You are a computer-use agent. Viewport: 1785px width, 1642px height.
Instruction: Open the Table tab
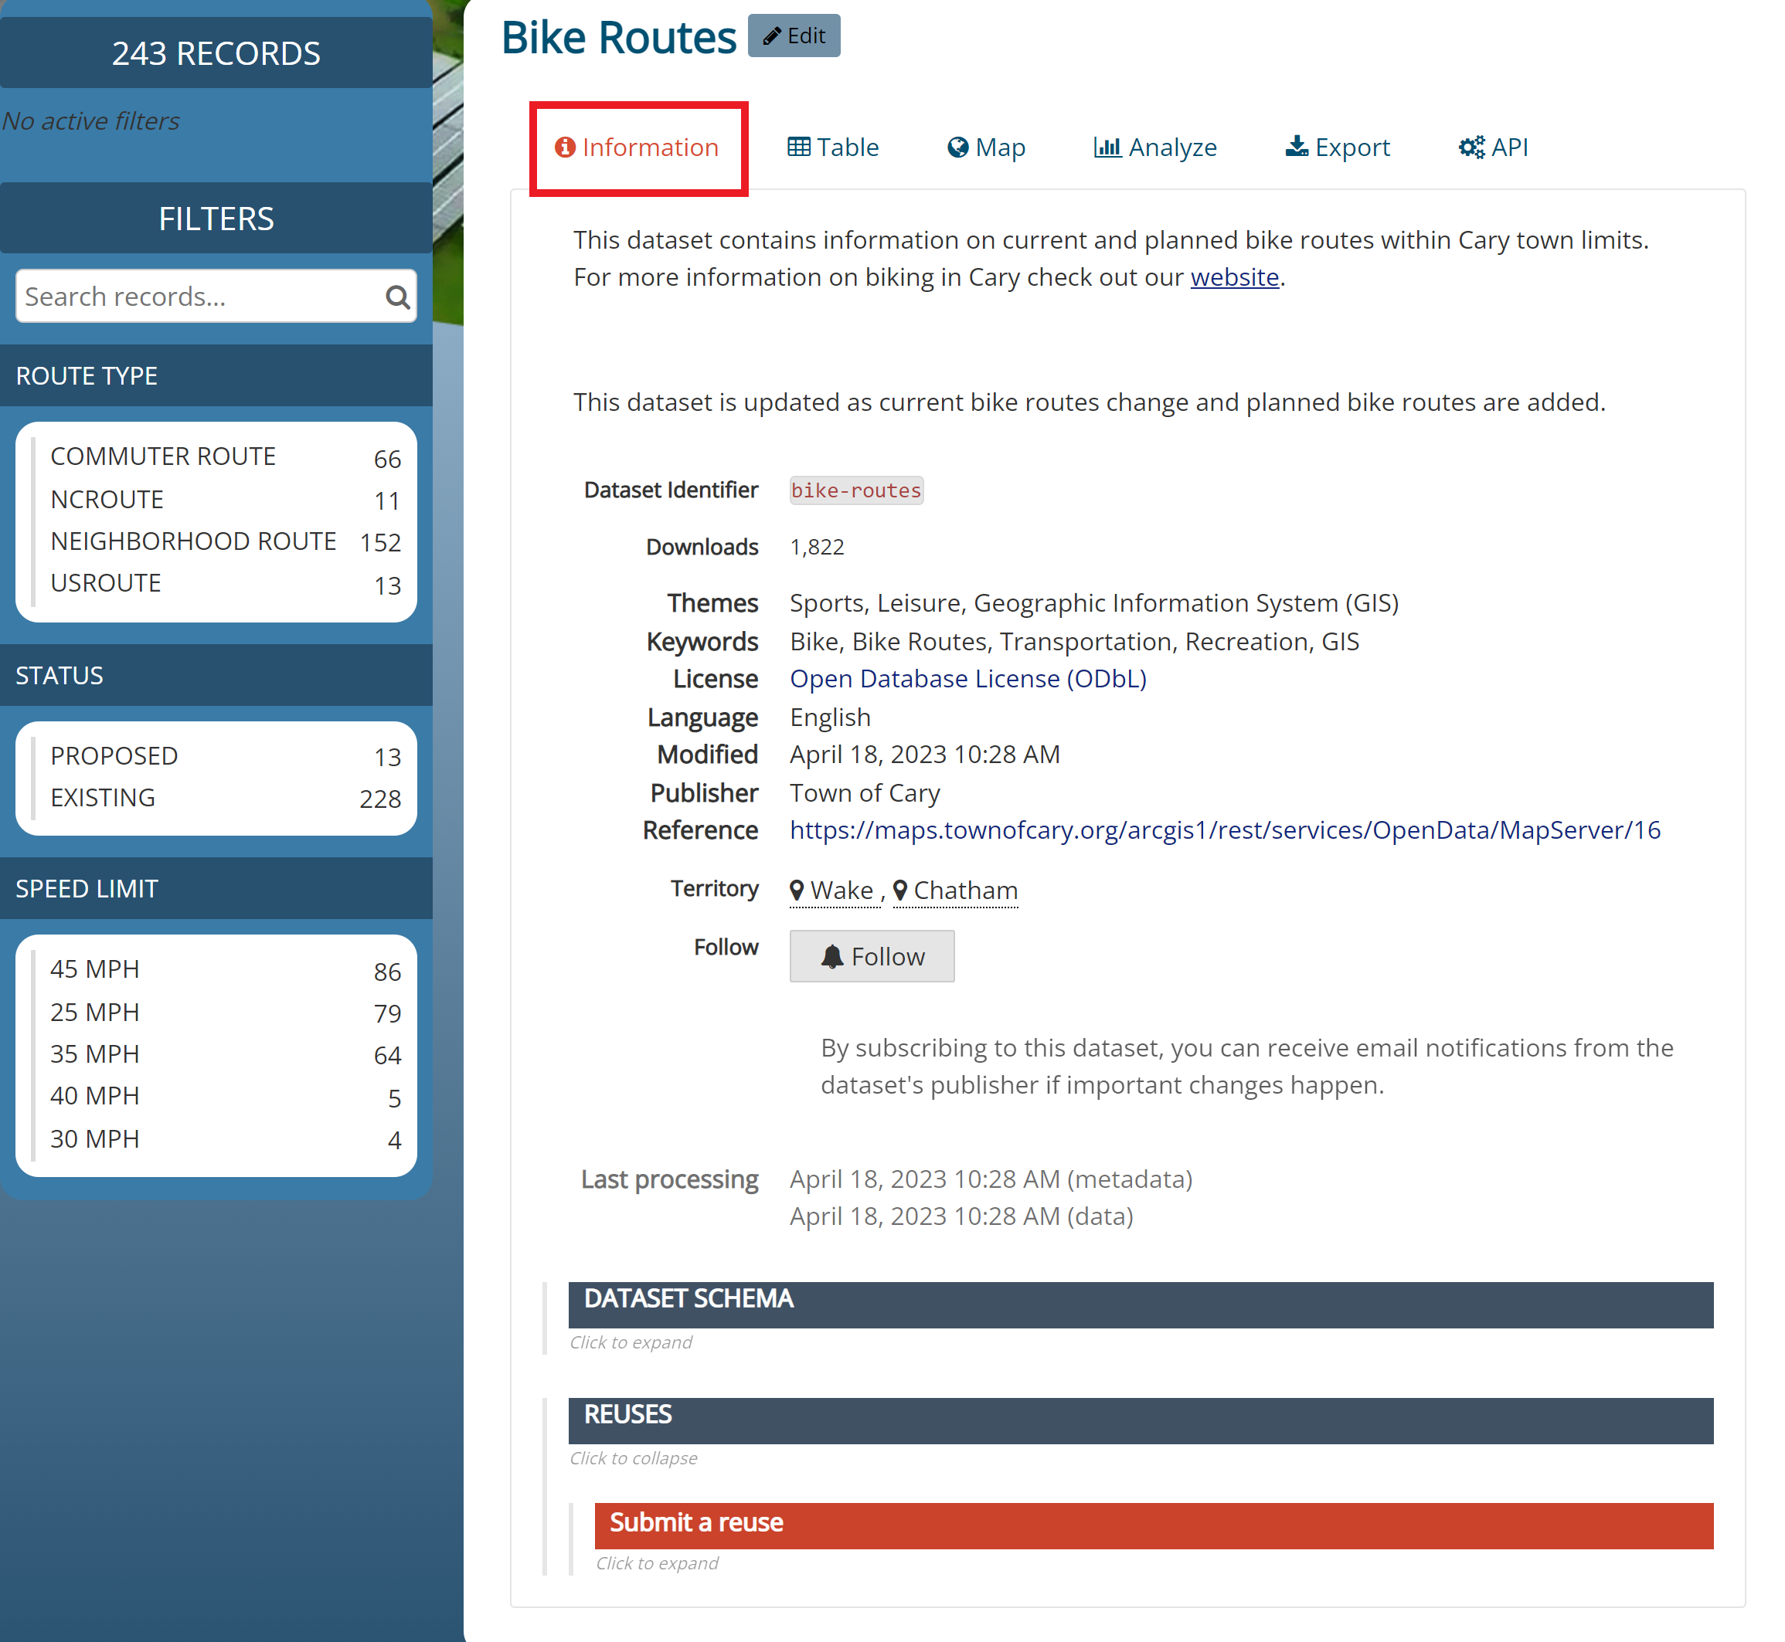[833, 147]
